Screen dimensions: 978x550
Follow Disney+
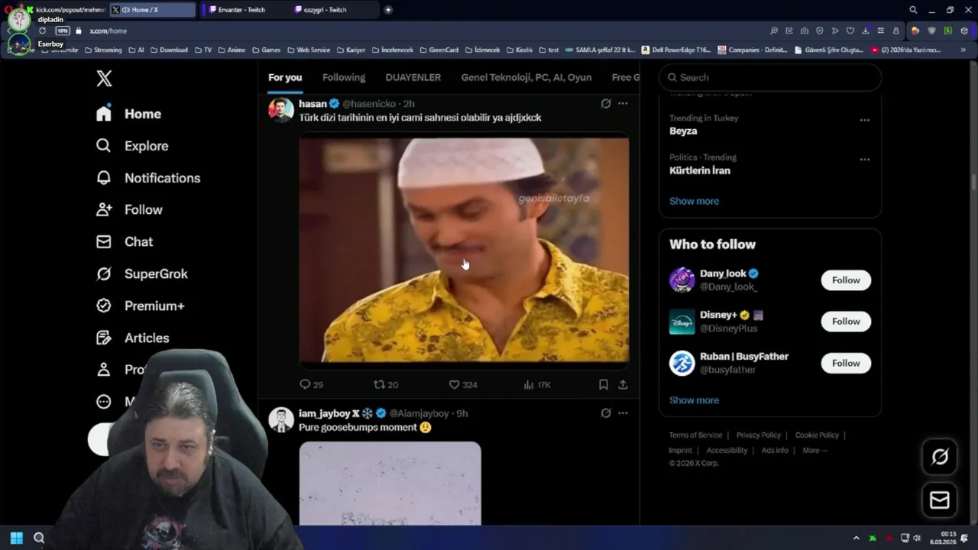click(x=846, y=322)
